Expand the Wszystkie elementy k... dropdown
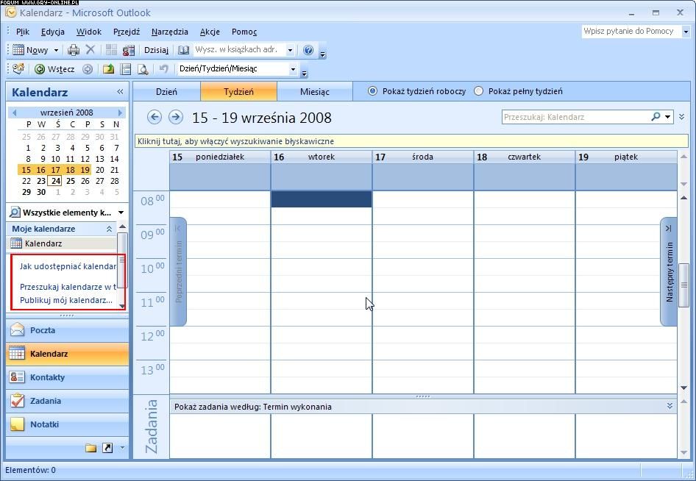This screenshot has width=696, height=481. [x=121, y=213]
